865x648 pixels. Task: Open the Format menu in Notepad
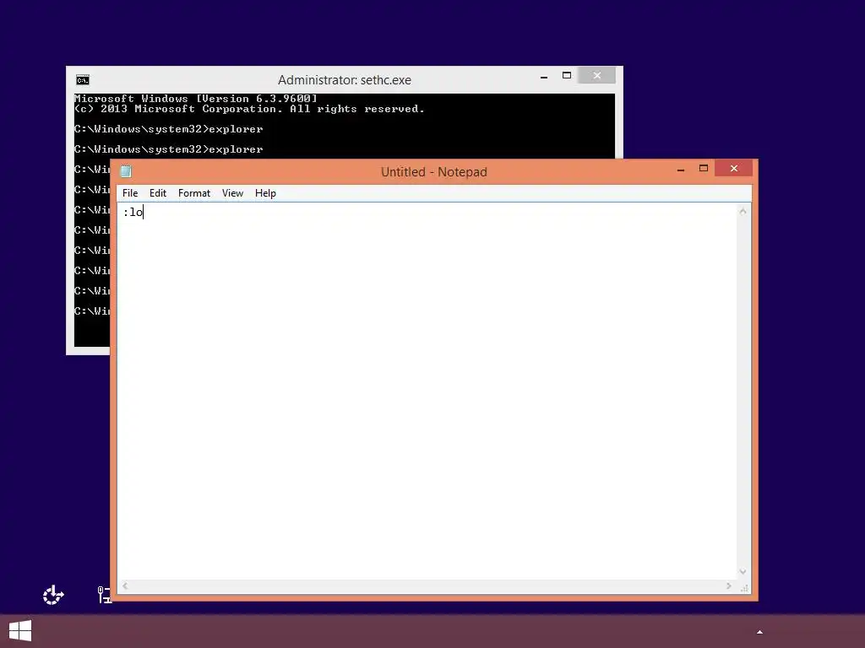click(x=193, y=193)
